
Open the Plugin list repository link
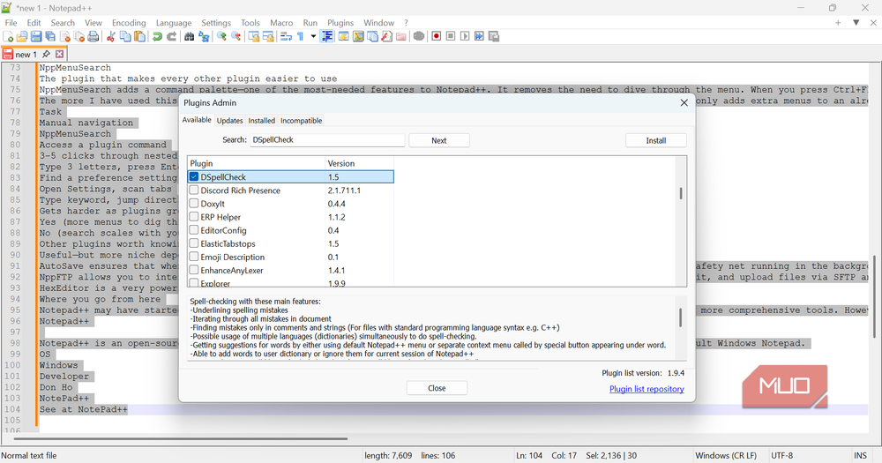647,389
